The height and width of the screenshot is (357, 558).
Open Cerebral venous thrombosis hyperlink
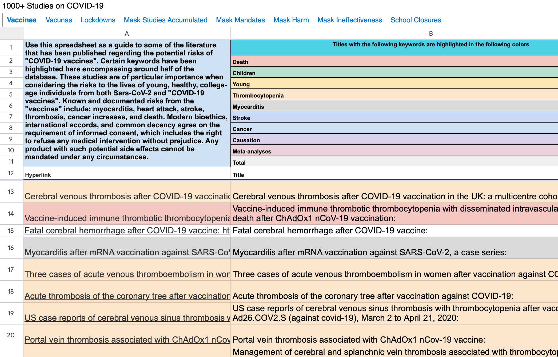(x=127, y=196)
